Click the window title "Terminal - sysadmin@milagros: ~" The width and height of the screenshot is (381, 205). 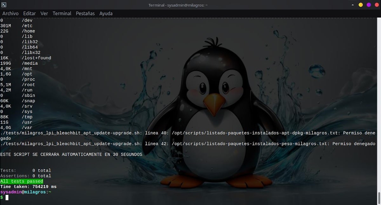click(x=178, y=5)
